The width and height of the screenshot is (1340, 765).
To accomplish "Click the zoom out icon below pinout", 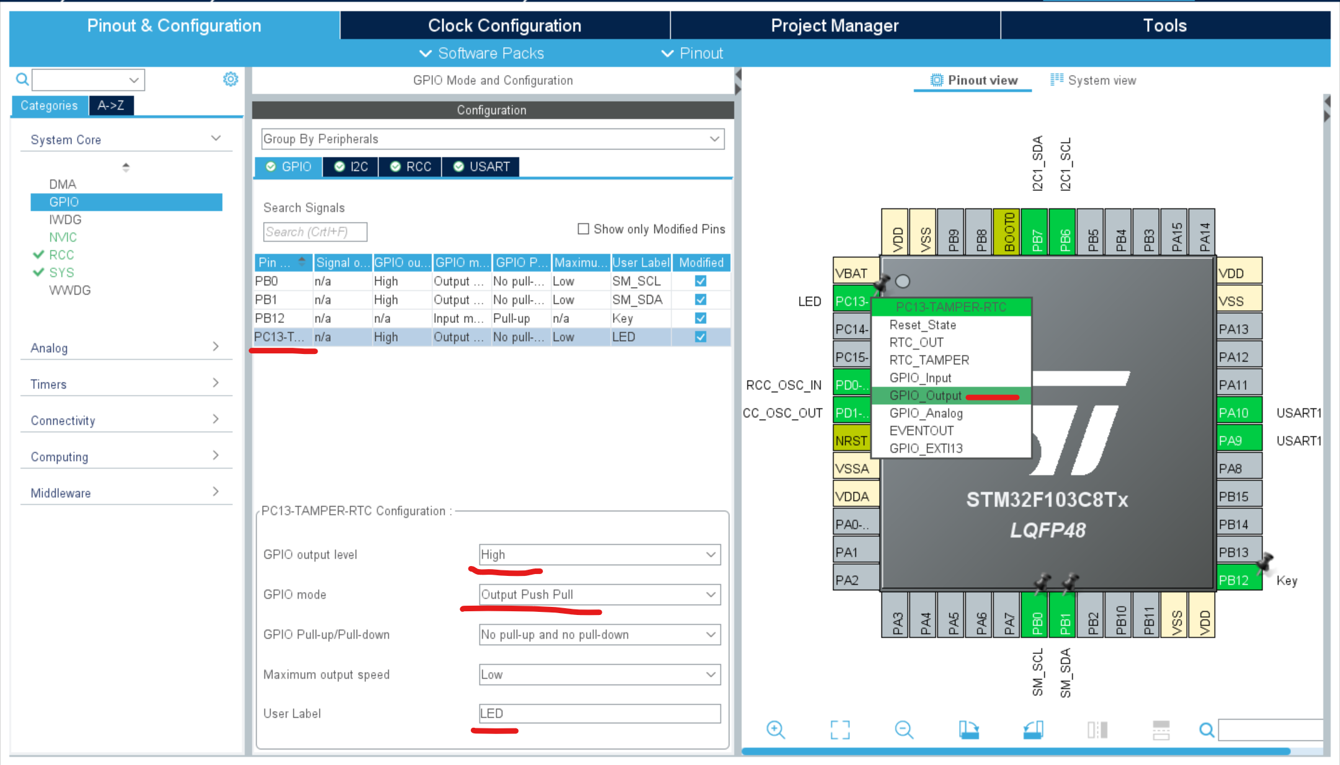I will pyautogui.click(x=904, y=730).
